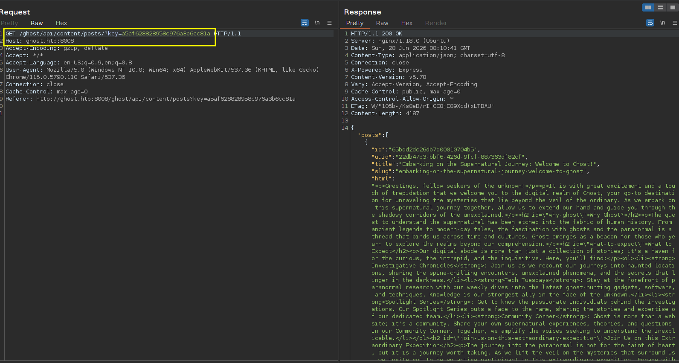The image size is (679, 363).
Task: Select the Raw tab in Request panel
Action: [x=37, y=23]
